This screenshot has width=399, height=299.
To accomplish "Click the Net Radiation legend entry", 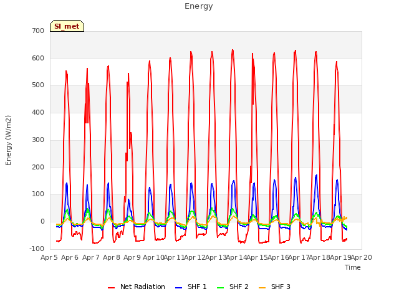I will pyautogui.click(x=137, y=287).
